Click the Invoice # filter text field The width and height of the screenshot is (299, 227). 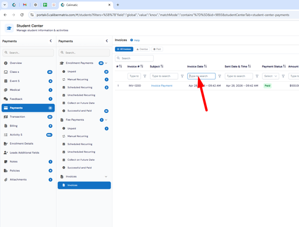pos(134,76)
